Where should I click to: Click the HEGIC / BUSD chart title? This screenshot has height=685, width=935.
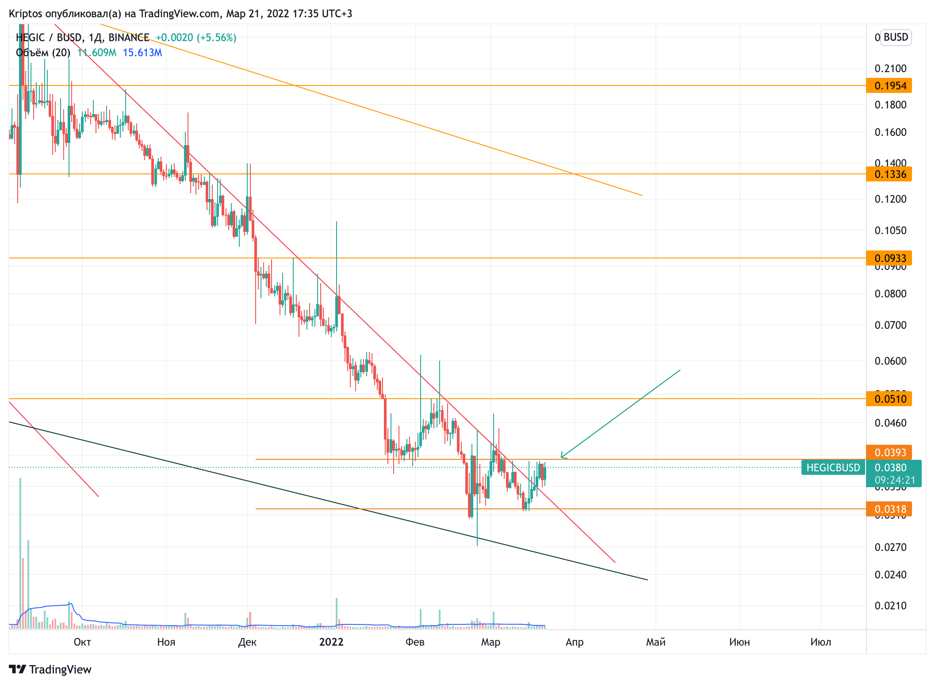82,38
